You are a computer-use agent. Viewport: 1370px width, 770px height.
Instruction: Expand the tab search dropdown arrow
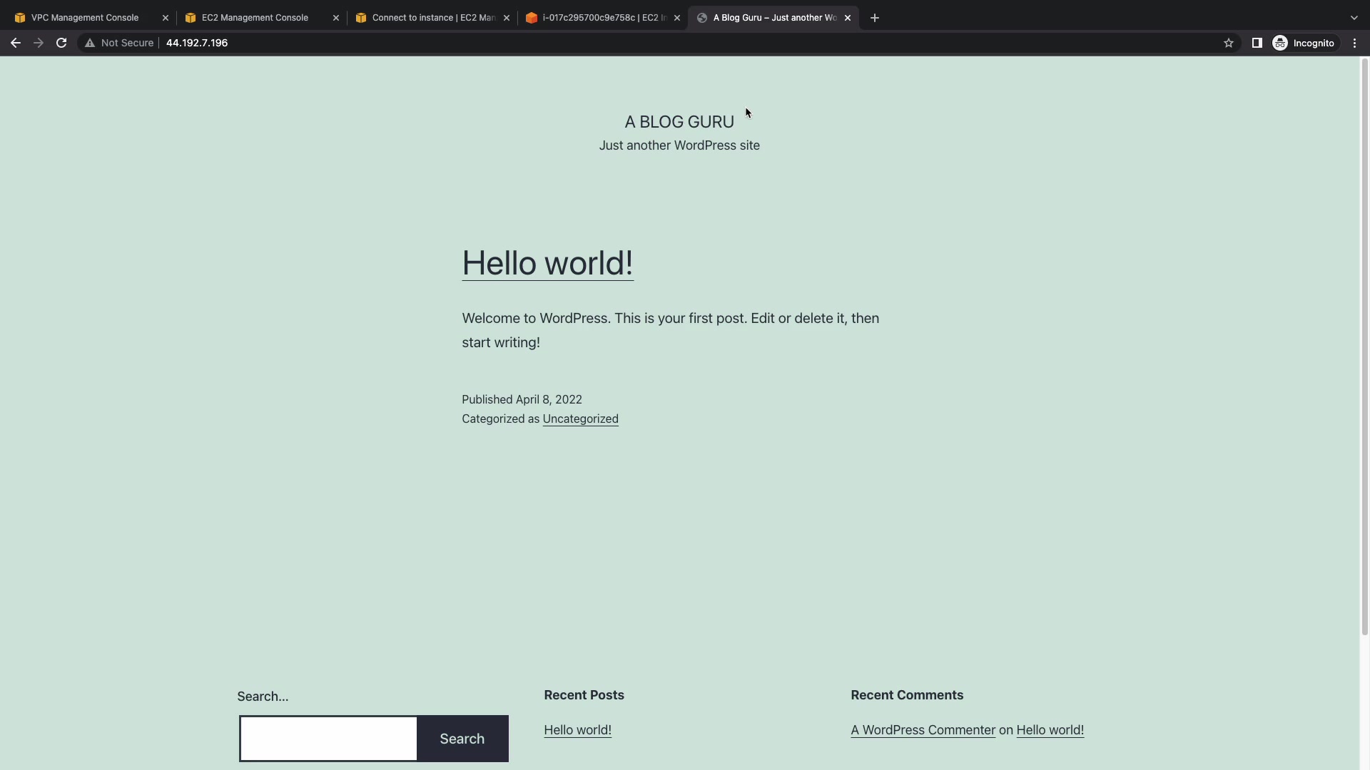[x=1354, y=18]
